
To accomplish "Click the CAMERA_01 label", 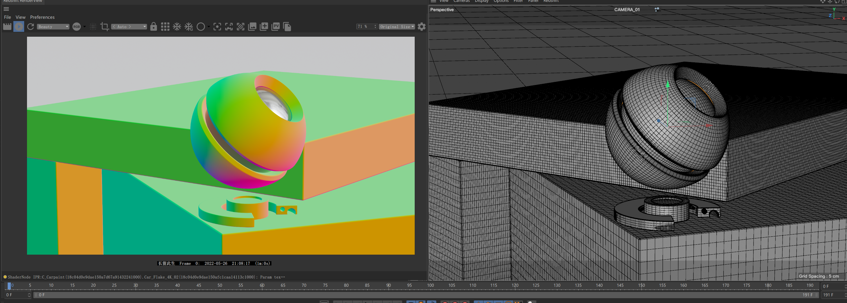I will pos(627,10).
